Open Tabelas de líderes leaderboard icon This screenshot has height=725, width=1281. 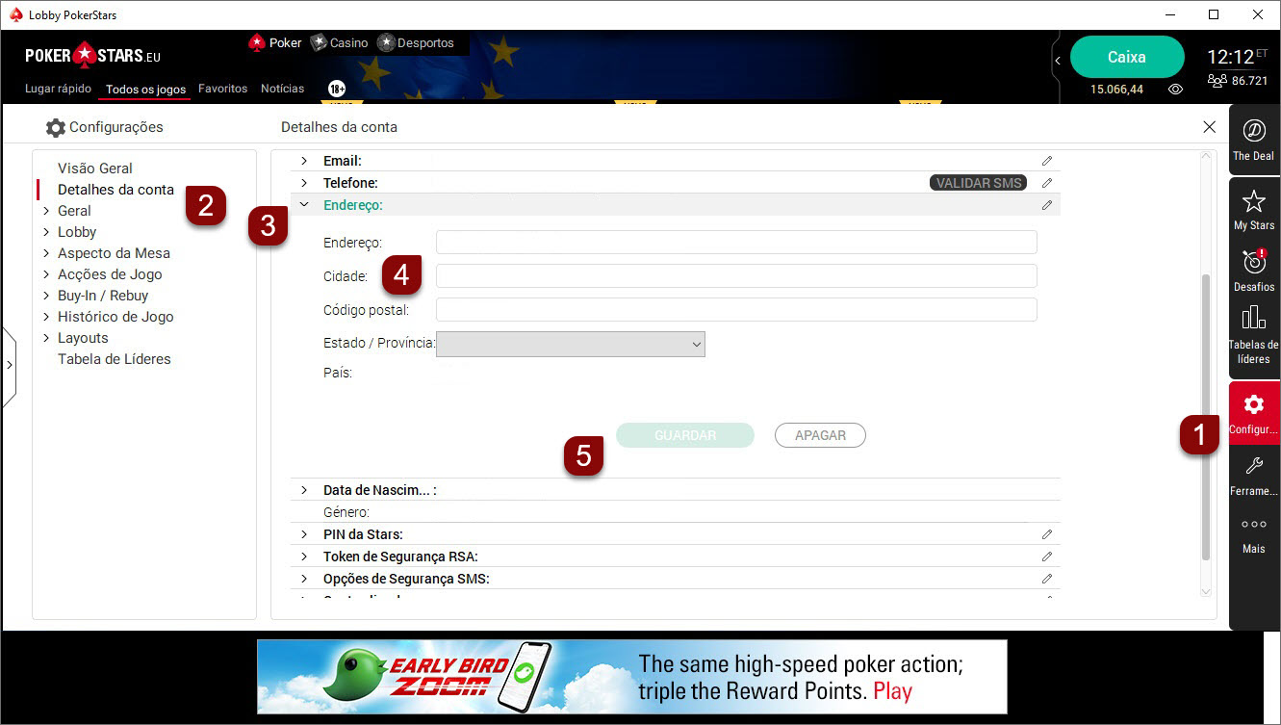point(1253,318)
